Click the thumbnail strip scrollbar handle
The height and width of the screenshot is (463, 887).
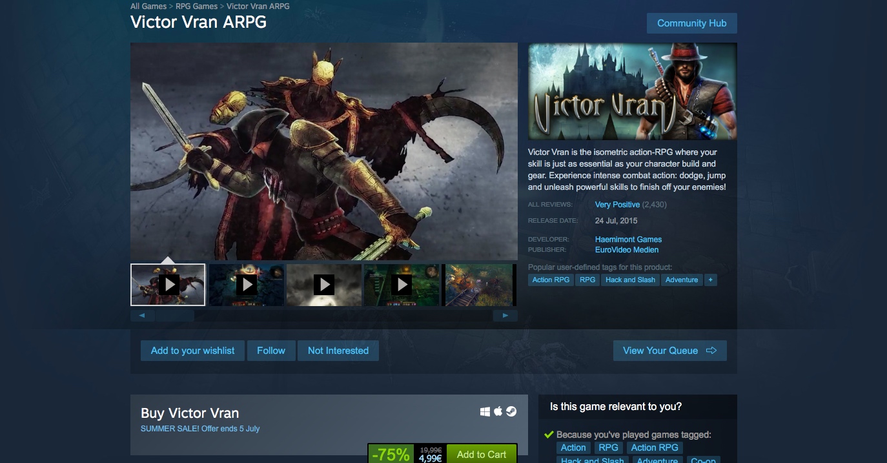coord(175,316)
